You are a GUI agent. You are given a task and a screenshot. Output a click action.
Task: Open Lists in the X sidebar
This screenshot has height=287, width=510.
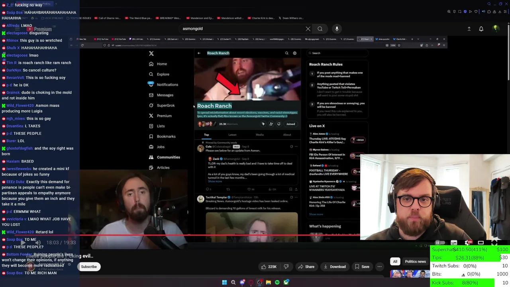(157, 126)
